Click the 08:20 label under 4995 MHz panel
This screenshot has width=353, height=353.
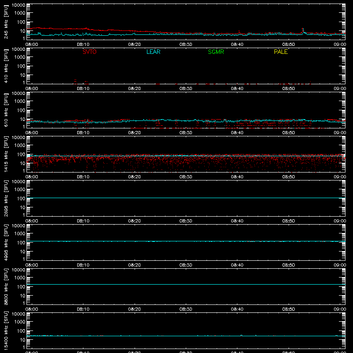pyautogui.click(x=135, y=265)
